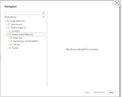The image size is (122, 97).
Task: Click the Raw Data View cube icon
Action: coord(11,41)
